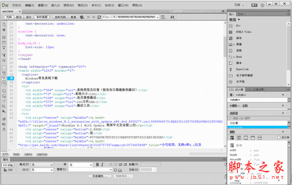This screenshot has height=185, width=292.
Task: Click the refresh icon in document toolbar
Action: [99, 17]
